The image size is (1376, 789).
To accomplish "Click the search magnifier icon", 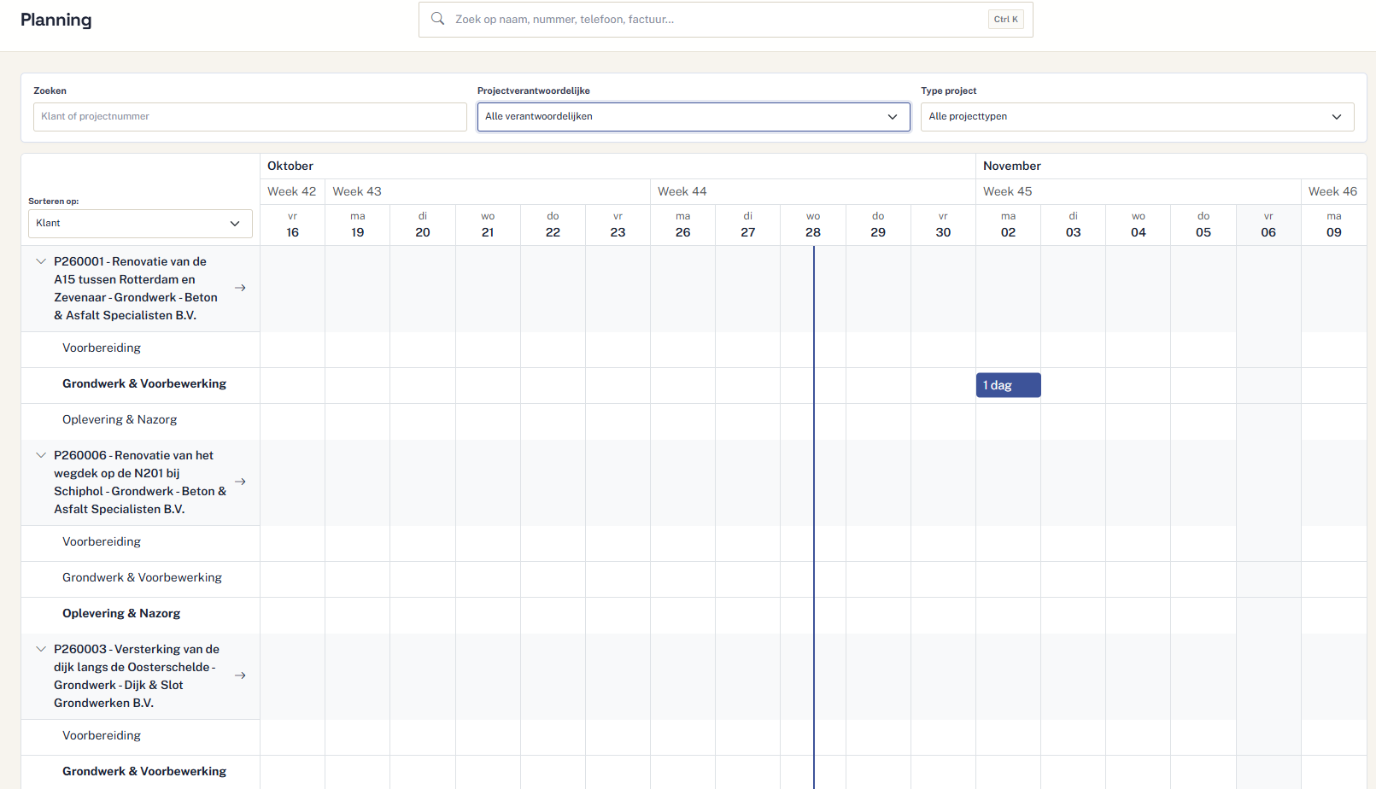I will tap(437, 19).
